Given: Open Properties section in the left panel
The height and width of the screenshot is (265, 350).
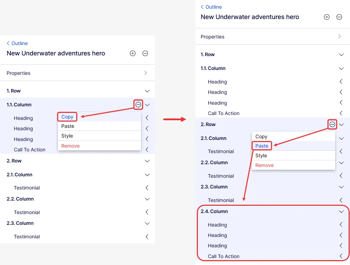Looking at the screenshot, I should pos(77,73).
